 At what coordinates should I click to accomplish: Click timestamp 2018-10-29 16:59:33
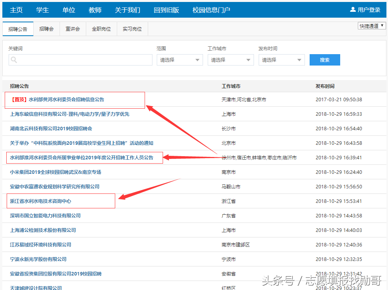click(339, 114)
